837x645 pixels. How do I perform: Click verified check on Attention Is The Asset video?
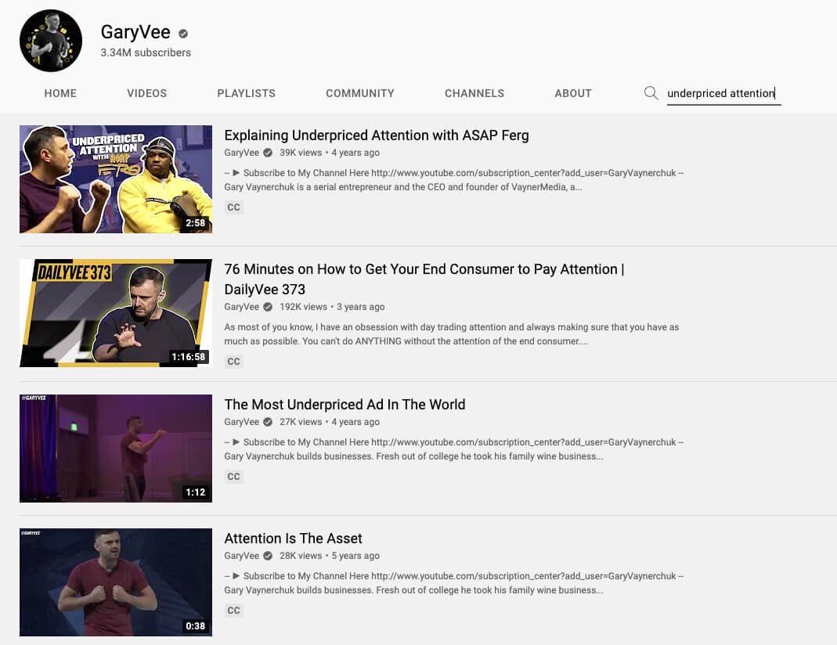(x=268, y=556)
